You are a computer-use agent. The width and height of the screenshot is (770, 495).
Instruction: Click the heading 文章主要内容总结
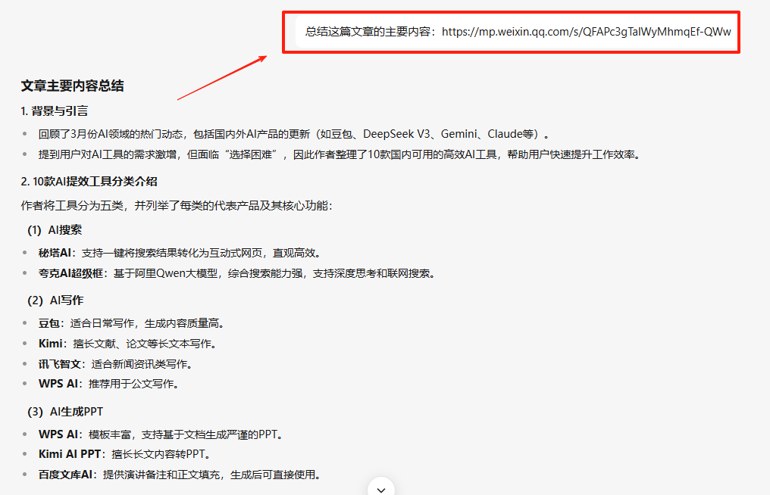71,86
